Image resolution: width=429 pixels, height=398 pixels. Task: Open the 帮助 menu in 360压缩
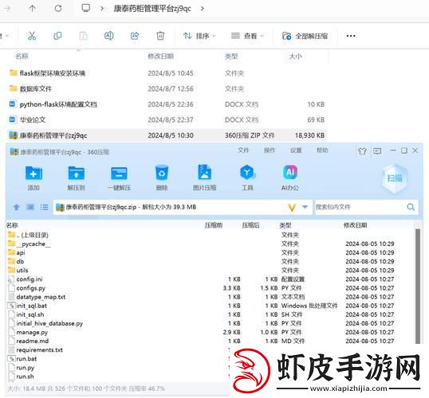322,150
